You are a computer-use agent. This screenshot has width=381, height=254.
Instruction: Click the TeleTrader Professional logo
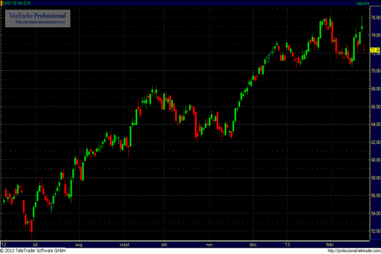pos(37,15)
